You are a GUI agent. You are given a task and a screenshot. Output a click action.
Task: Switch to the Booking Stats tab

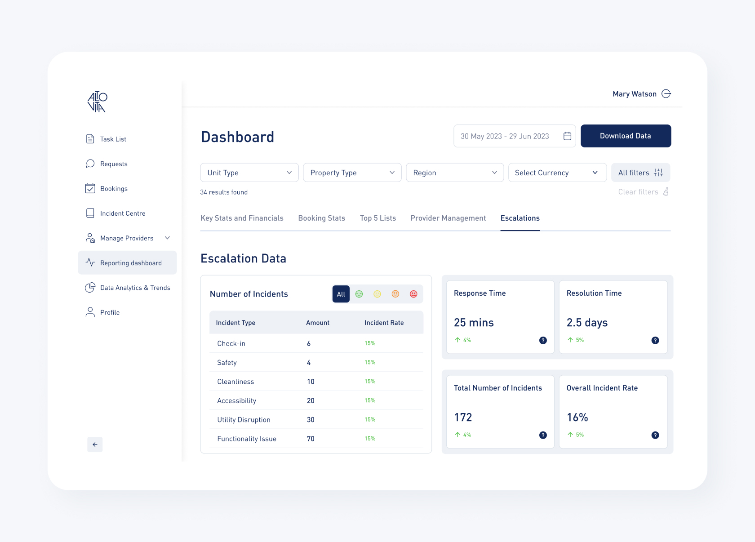point(321,218)
